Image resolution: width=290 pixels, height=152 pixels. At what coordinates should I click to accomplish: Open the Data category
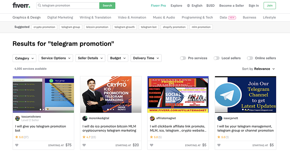click(223, 17)
